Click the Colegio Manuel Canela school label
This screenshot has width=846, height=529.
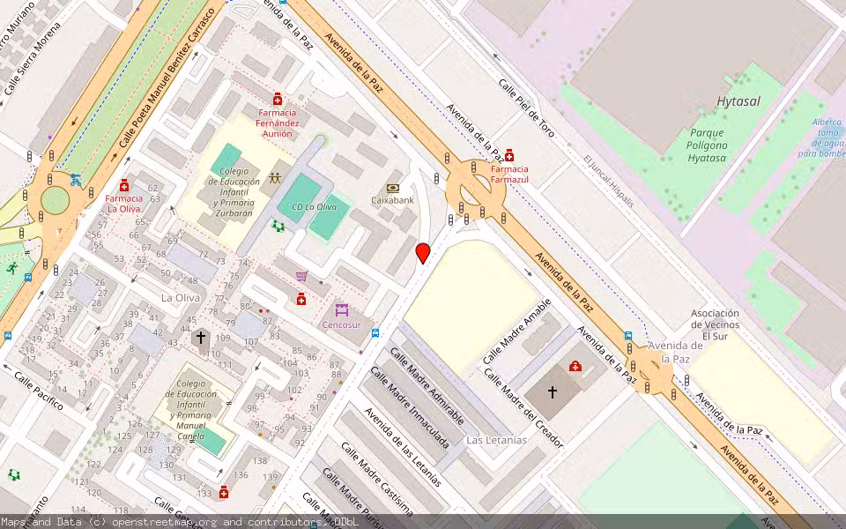point(190,409)
